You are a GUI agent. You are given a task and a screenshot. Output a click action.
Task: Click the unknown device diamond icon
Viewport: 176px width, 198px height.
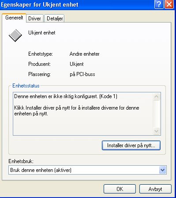click(x=15, y=35)
